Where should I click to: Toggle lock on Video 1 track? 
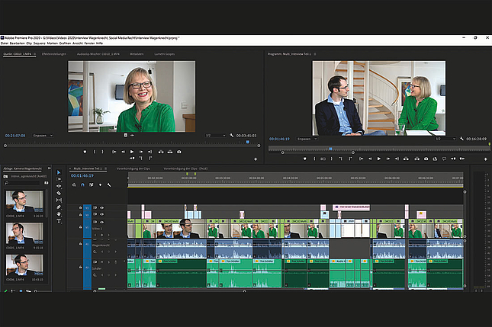tap(80, 227)
